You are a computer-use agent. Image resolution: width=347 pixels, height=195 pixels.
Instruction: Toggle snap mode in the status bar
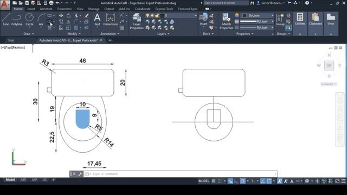pos(220,181)
